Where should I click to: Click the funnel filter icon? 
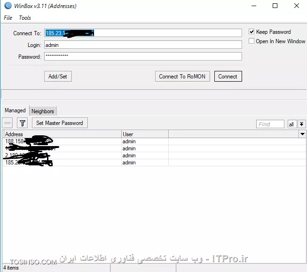pyautogui.click(x=22, y=123)
